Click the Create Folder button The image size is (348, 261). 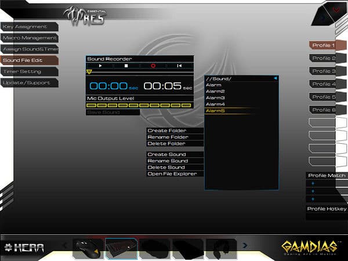(x=175, y=130)
